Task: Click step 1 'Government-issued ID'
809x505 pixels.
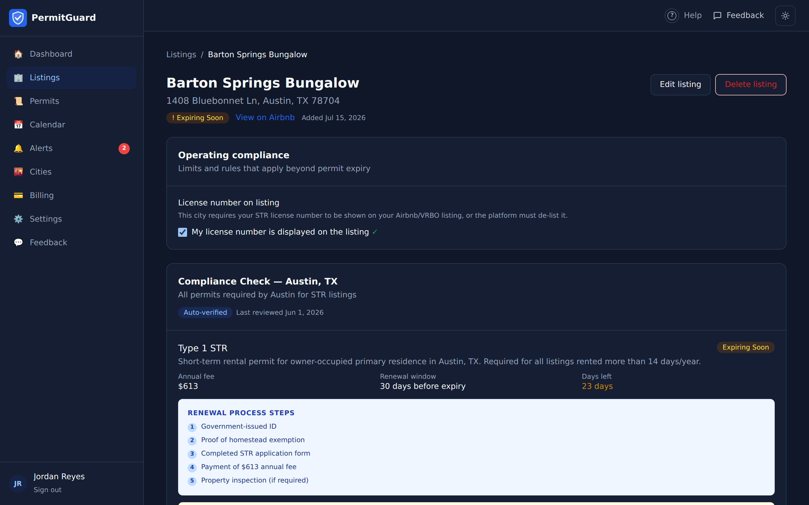Action: click(x=239, y=426)
